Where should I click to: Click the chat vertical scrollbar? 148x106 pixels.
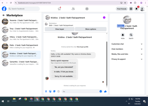click(x=107, y=64)
